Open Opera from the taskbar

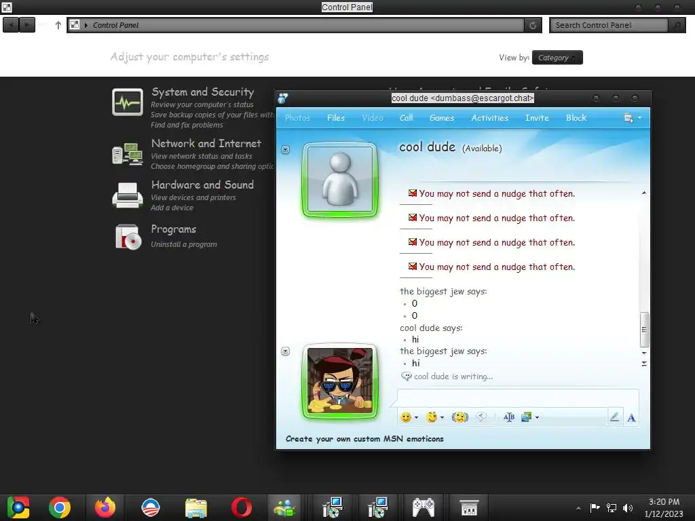242,507
